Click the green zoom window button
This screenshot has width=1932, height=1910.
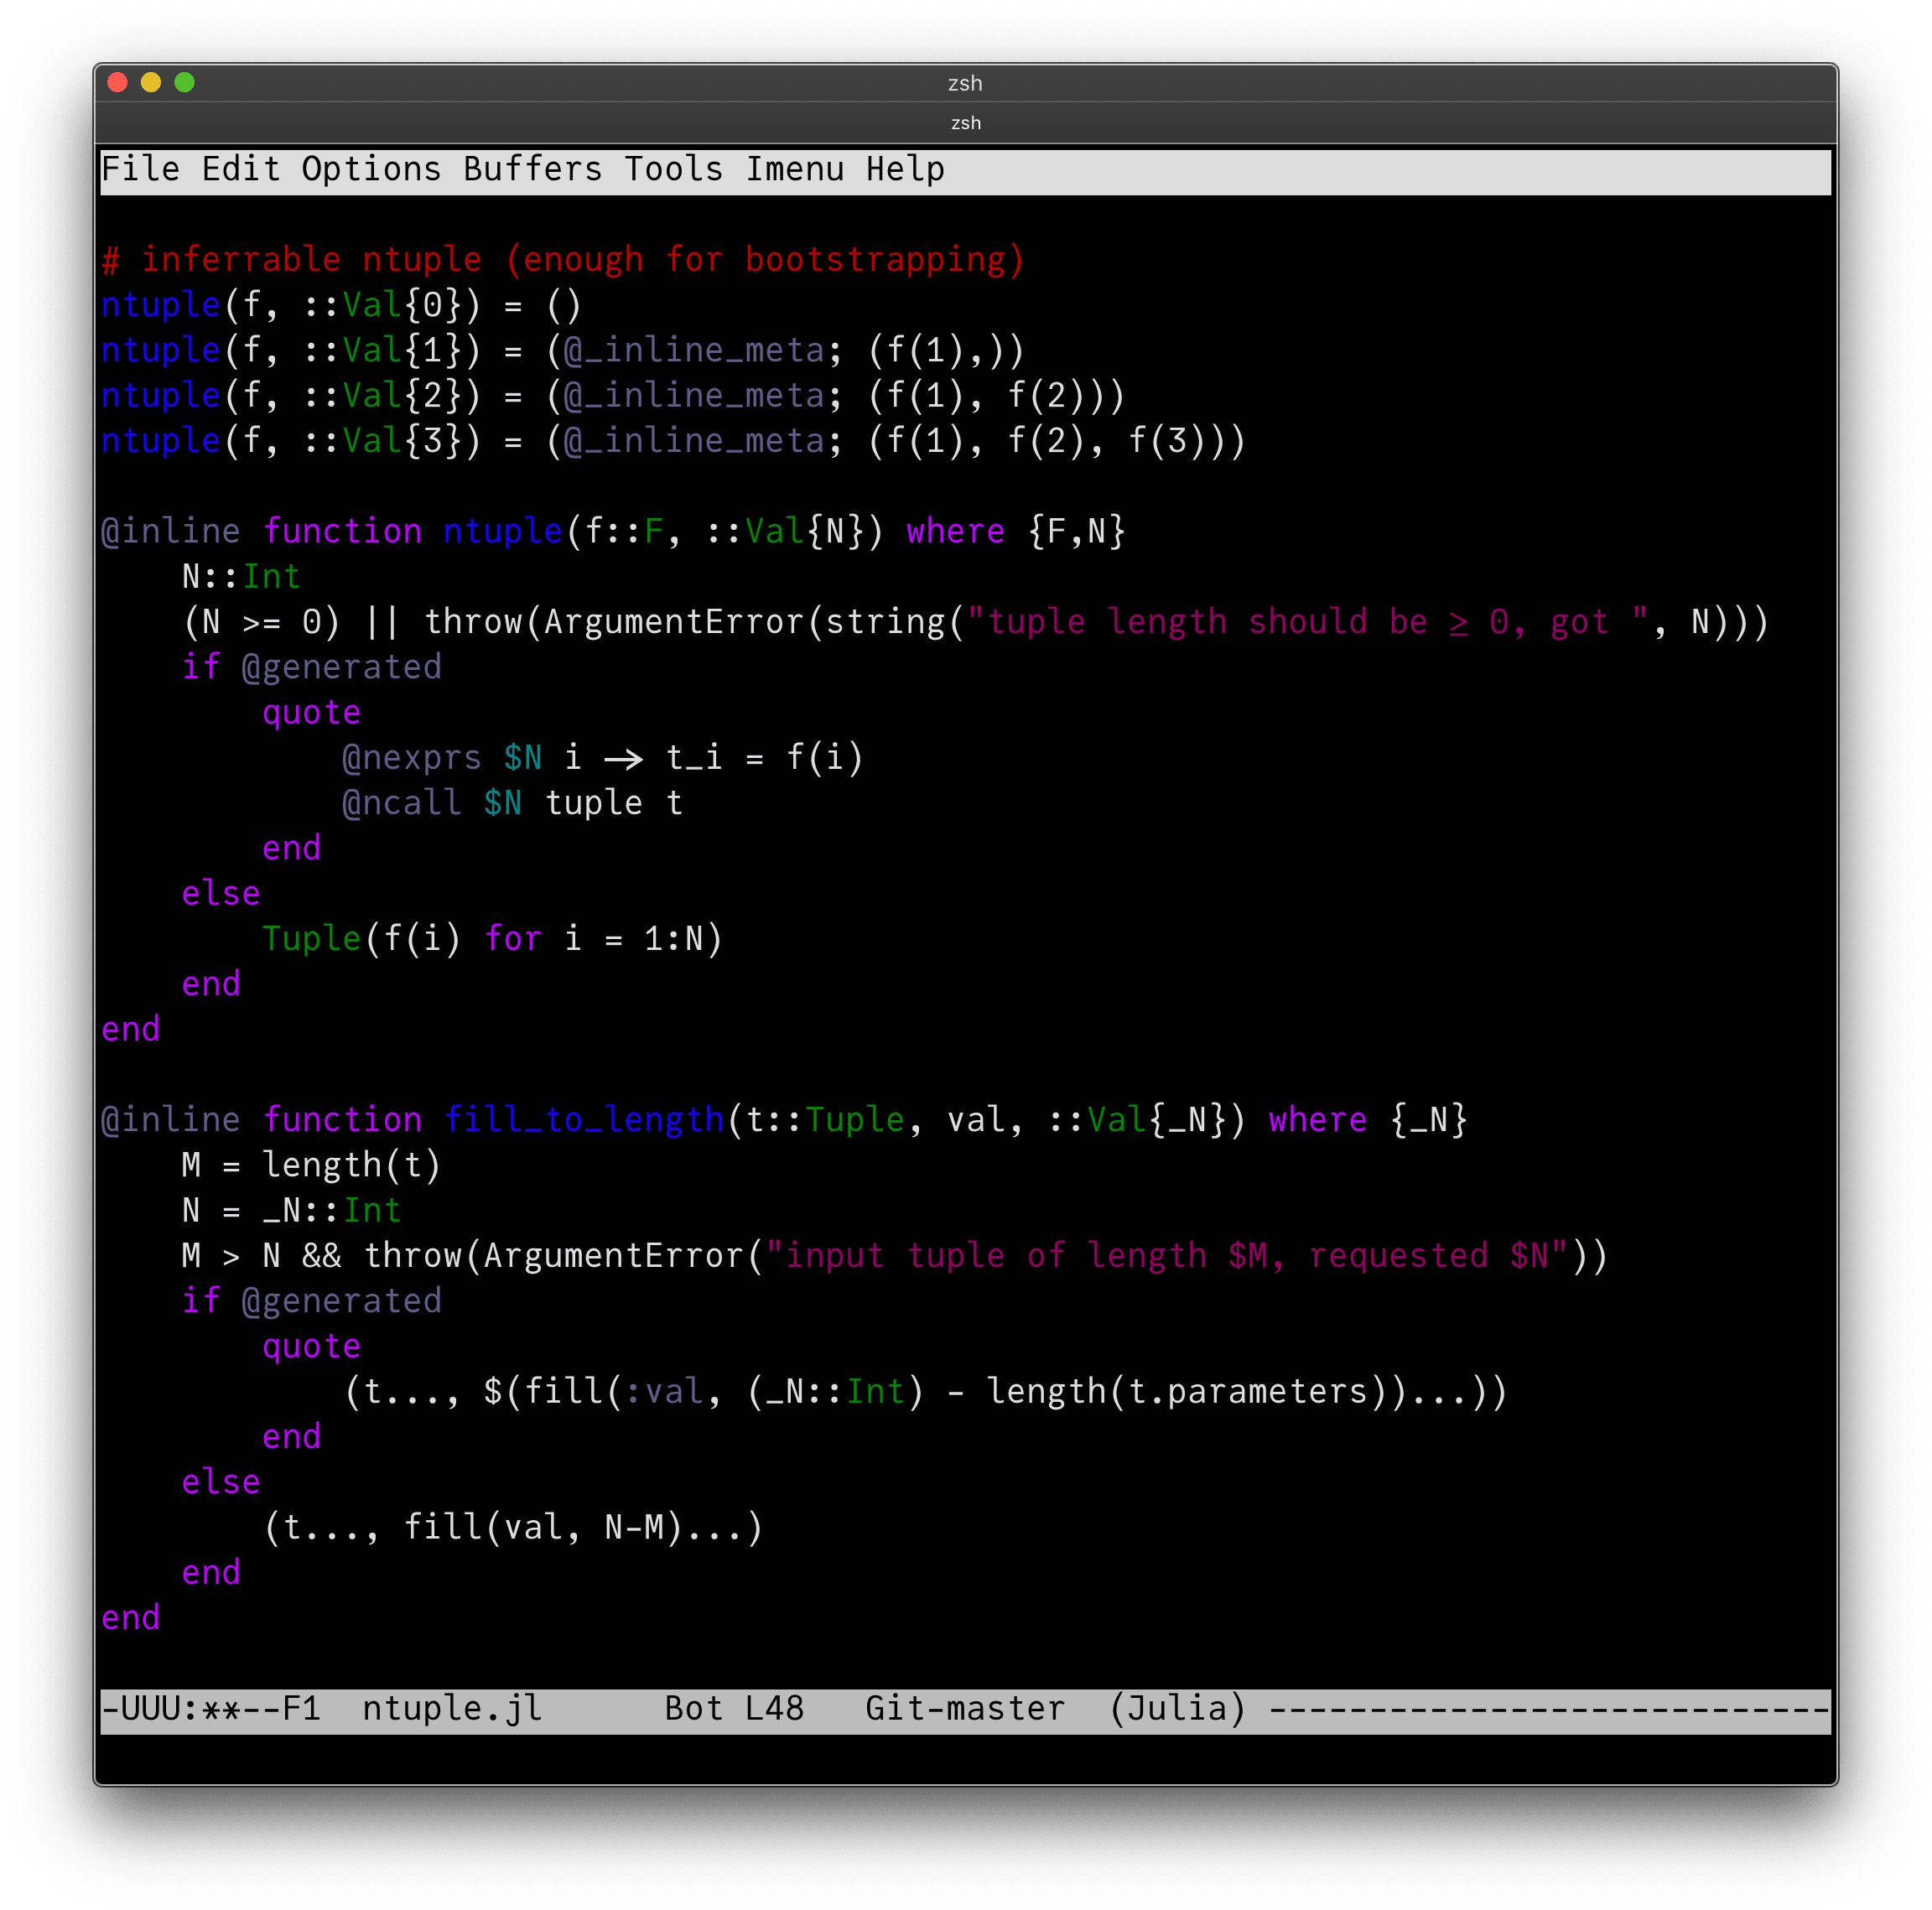coord(184,82)
